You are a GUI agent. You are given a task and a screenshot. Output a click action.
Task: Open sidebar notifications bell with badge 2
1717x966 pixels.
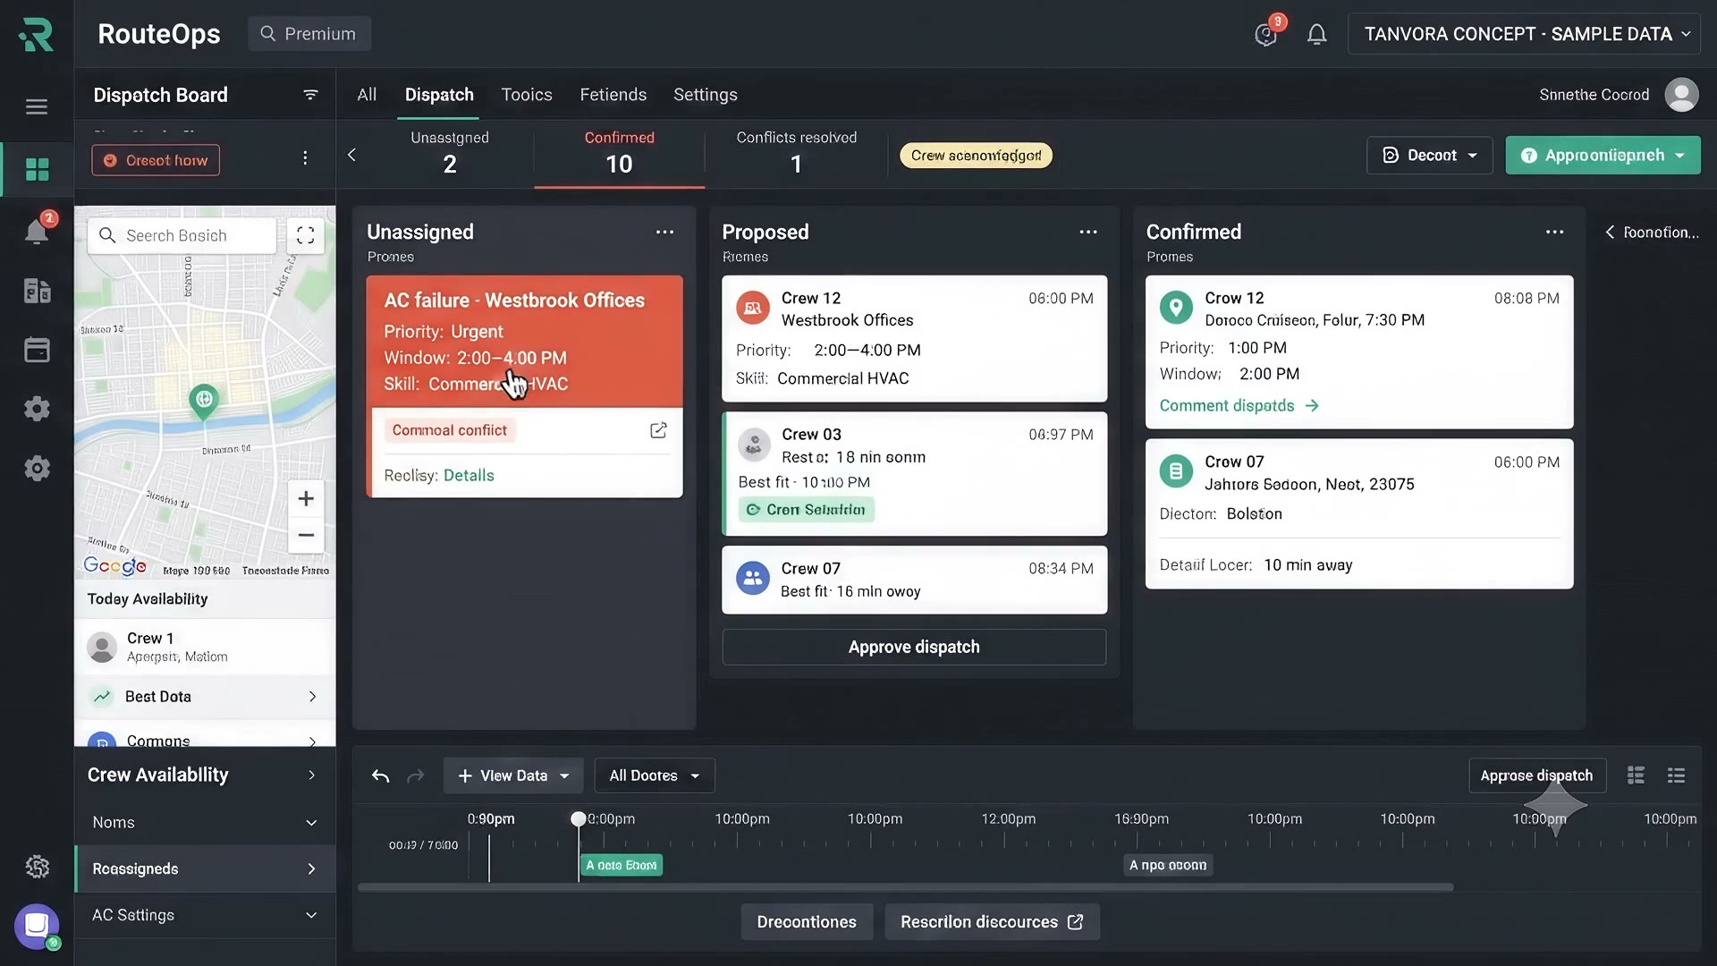click(x=37, y=231)
